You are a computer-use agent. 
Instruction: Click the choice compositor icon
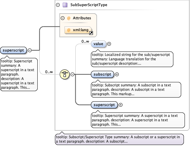tap(64, 74)
